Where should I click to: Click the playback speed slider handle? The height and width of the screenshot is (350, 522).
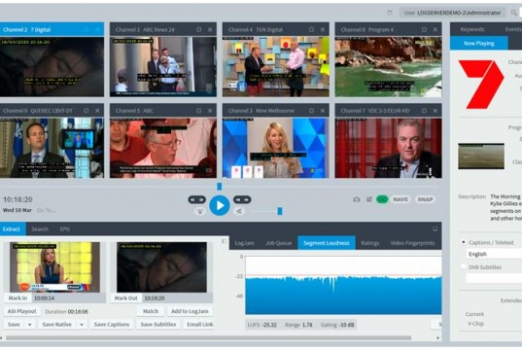pyautogui.click(x=280, y=211)
